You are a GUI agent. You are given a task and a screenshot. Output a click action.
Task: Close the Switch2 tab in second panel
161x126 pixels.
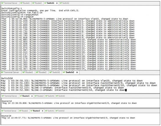pyautogui.click(x=77, y=73)
